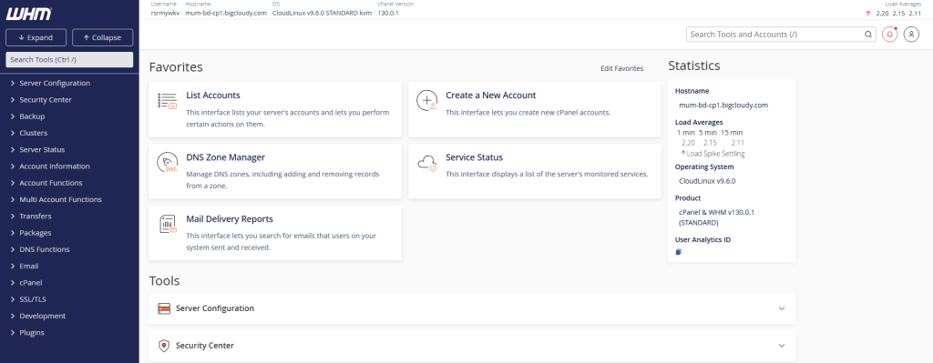Click cPanel & WHM v130.0.1 product text
933x363 pixels.
[x=716, y=217]
